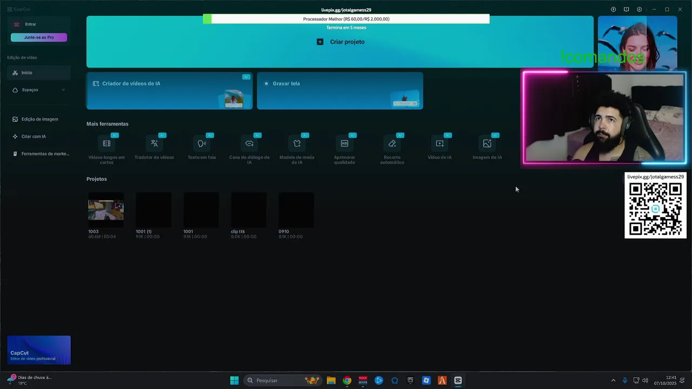Open Aprimorar qualidade tool
The image size is (692, 389).
pyautogui.click(x=344, y=149)
